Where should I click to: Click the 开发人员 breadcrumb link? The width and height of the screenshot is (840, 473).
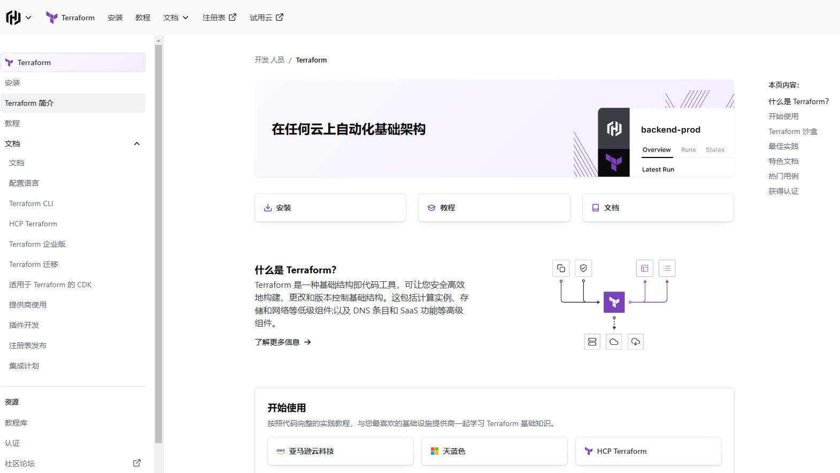click(269, 60)
